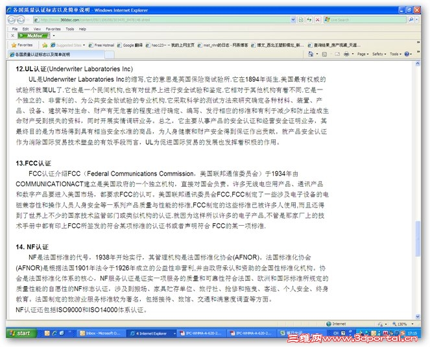Screen dimensions: 430x347
Task: Run search with the magnifier icon
Action: (411, 19)
